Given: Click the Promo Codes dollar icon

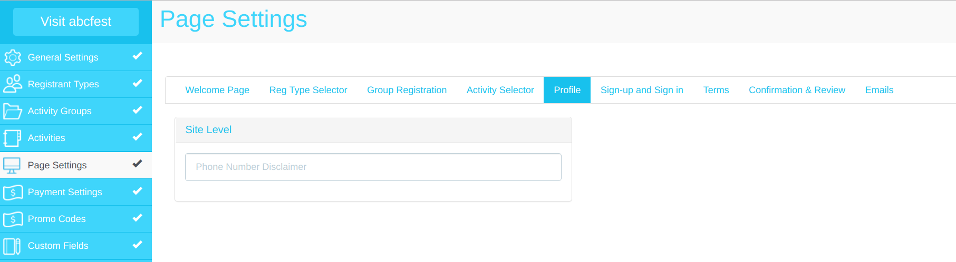Looking at the screenshot, I should click(x=13, y=219).
